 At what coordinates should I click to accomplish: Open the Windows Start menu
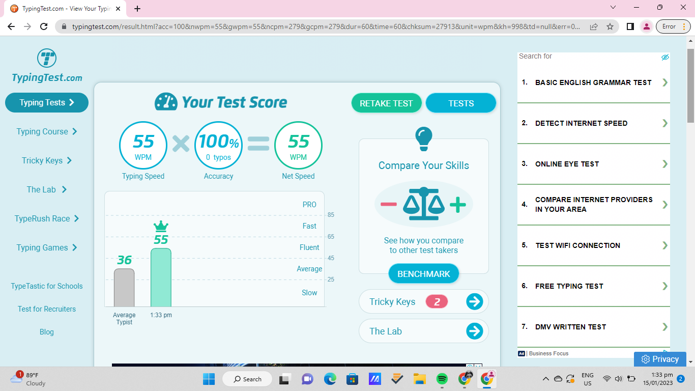tap(209, 379)
